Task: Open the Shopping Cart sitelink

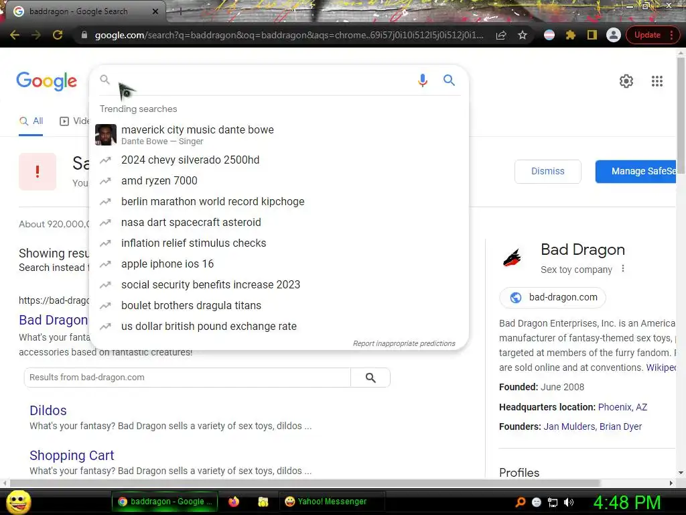Action: pos(72,455)
